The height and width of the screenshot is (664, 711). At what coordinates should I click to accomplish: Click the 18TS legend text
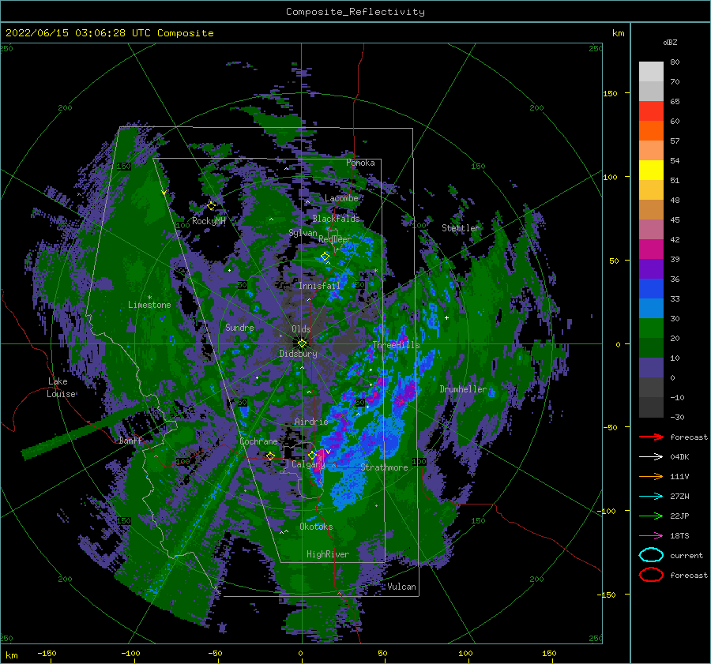(679, 536)
